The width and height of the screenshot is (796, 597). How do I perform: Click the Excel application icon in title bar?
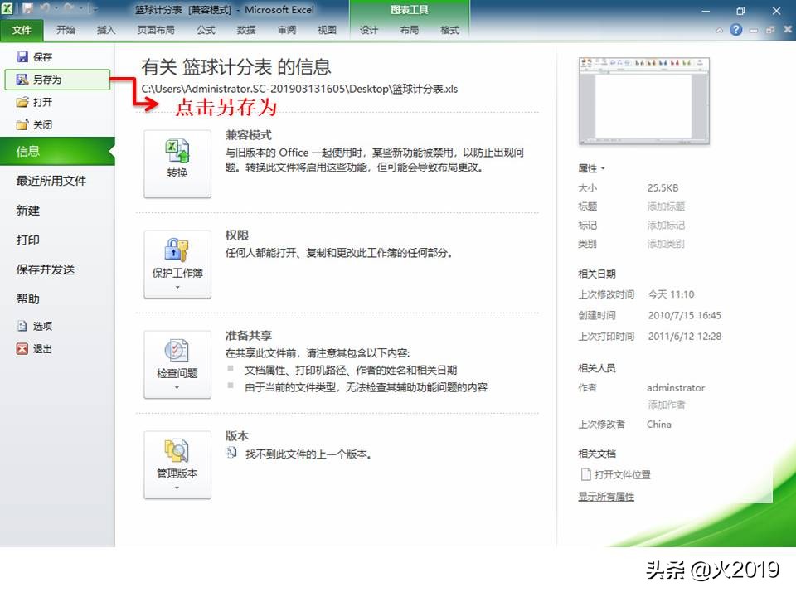7,9
